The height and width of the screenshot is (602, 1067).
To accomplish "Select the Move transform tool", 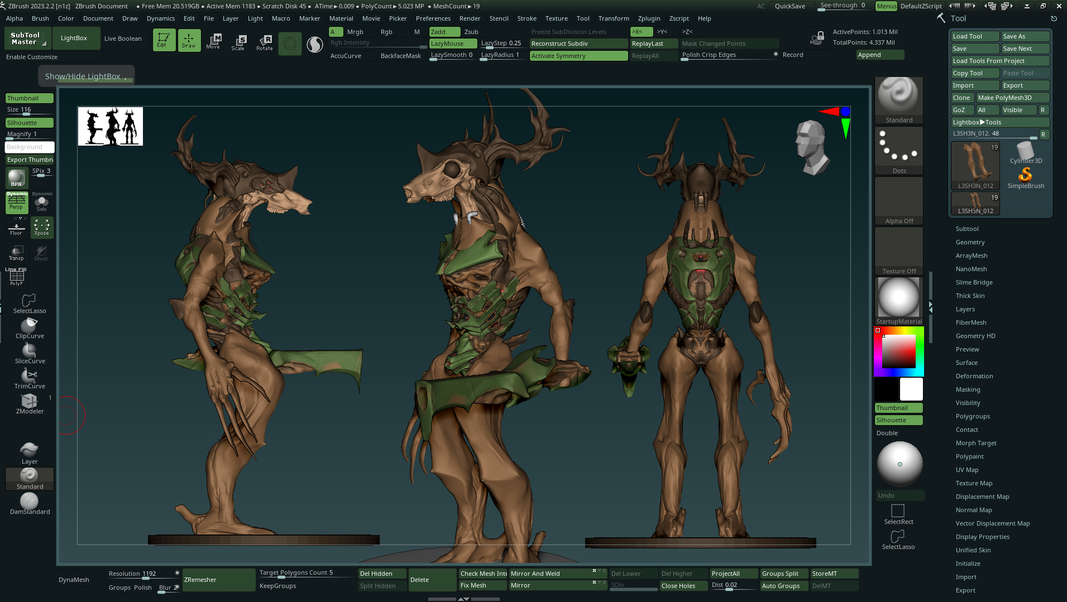I will click(x=213, y=41).
